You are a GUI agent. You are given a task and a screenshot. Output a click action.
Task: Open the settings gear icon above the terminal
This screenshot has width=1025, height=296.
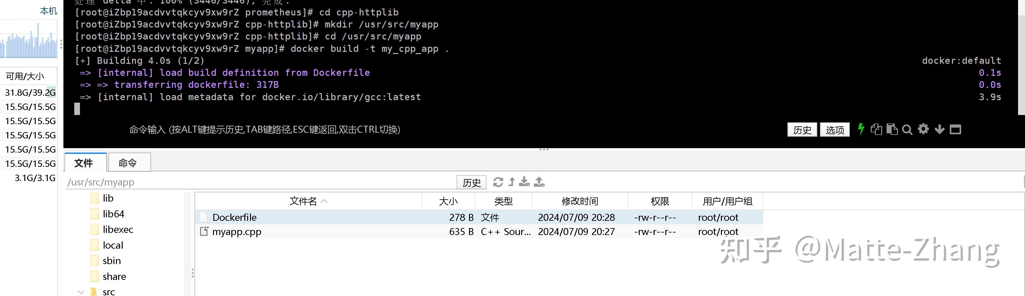point(924,129)
